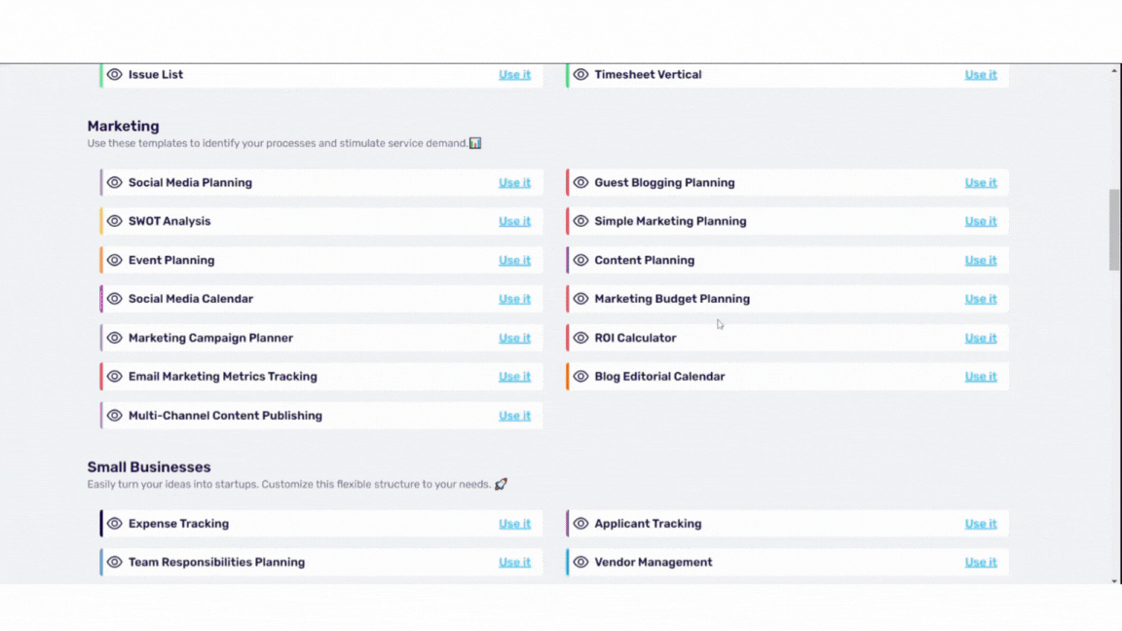Preview Applicant Tracking template via eye icon
The image size is (1122, 631).
tap(581, 524)
